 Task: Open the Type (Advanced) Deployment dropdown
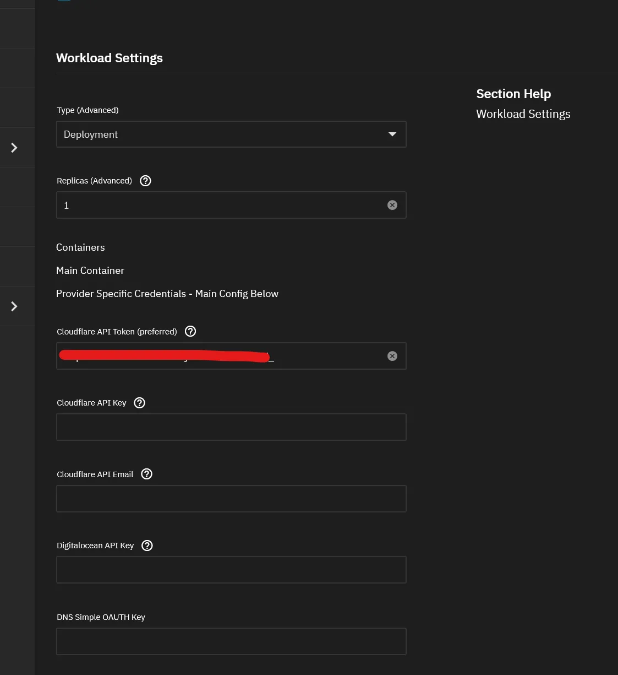pos(231,134)
